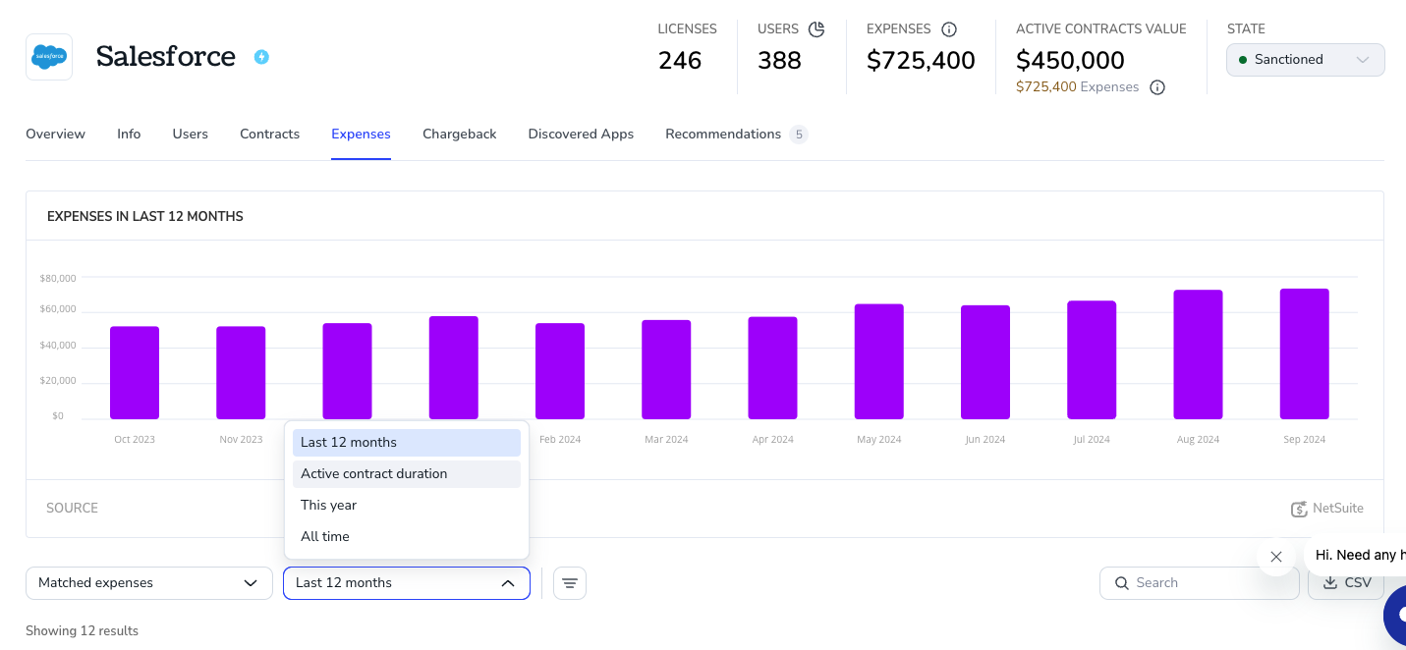Click the Salesforce app logo
1406x650 pixels.
point(49,57)
